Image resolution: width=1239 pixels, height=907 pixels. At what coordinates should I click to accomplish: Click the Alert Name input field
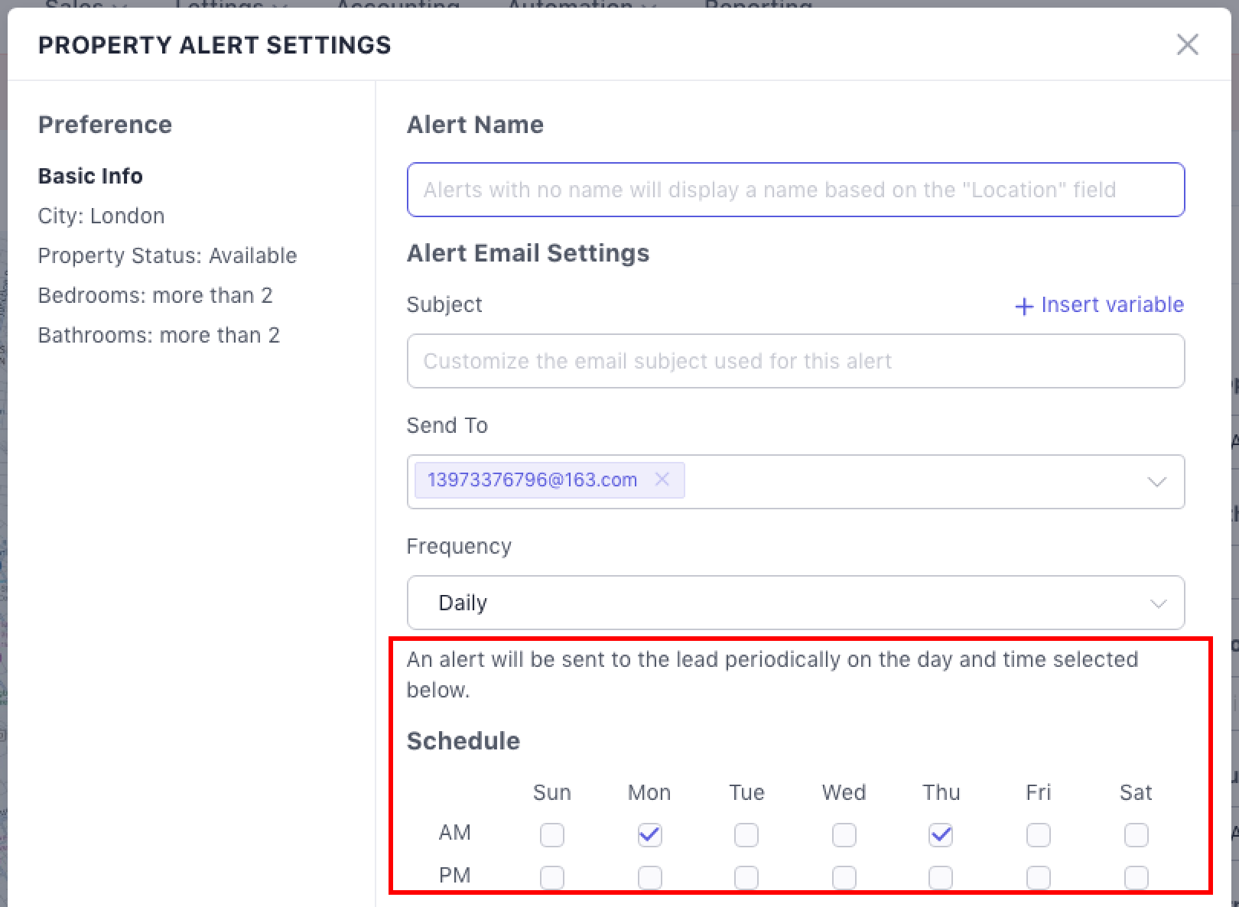pos(795,190)
